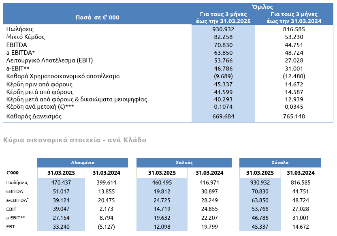Select the 41.599 profit after tax value
This screenshot has height=236, width=337.
pos(223,92)
